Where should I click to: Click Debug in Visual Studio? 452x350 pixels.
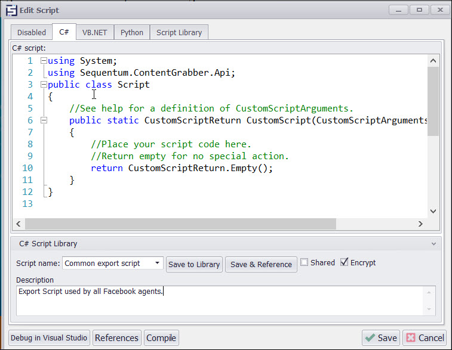[x=50, y=337]
